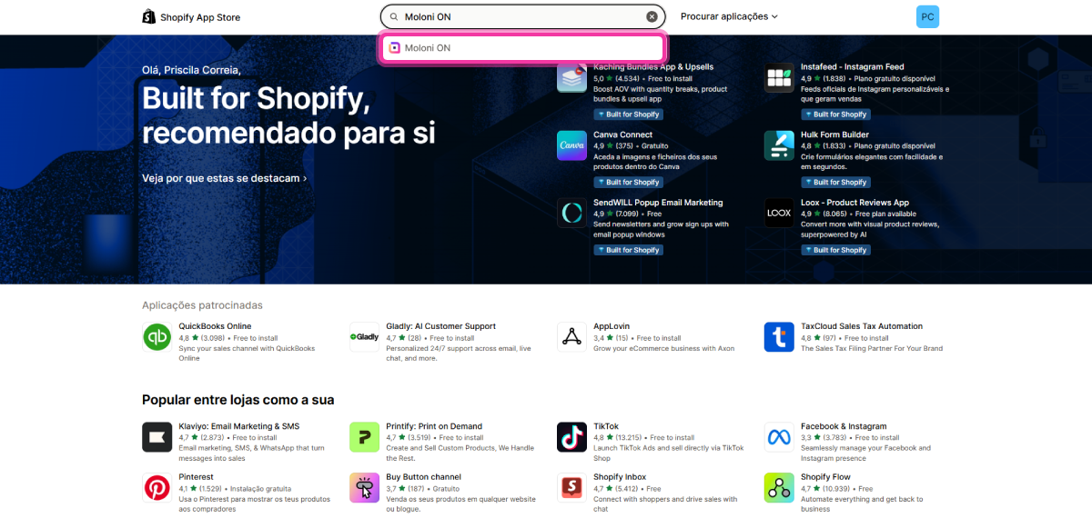
Task: Click the Gladly app icon
Action: (364, 336)
